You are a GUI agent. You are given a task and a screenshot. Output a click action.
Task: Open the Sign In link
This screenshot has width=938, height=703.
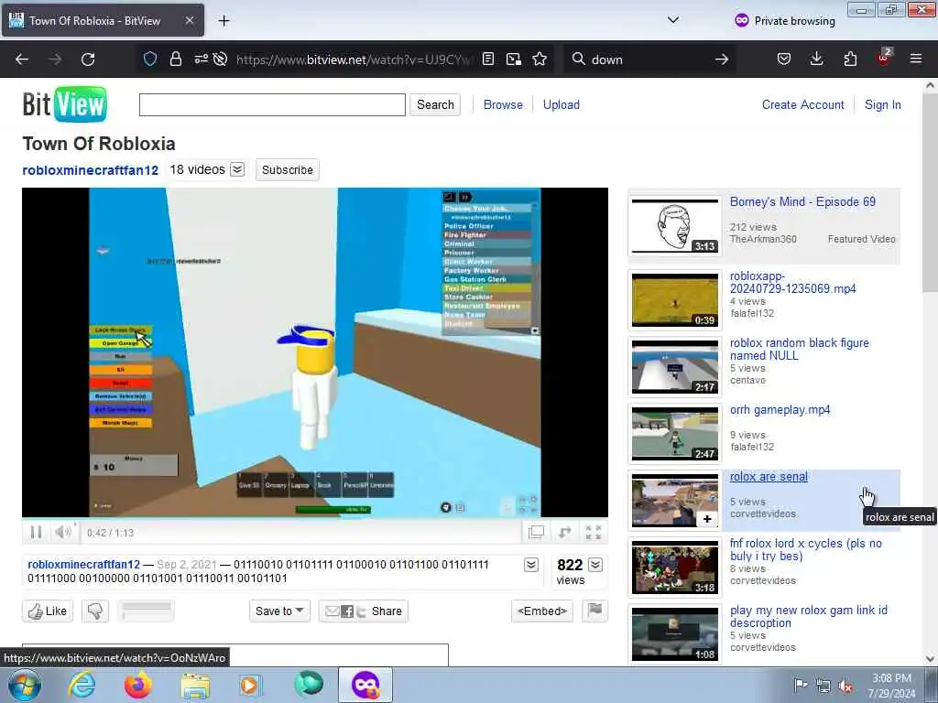[882, 104]
